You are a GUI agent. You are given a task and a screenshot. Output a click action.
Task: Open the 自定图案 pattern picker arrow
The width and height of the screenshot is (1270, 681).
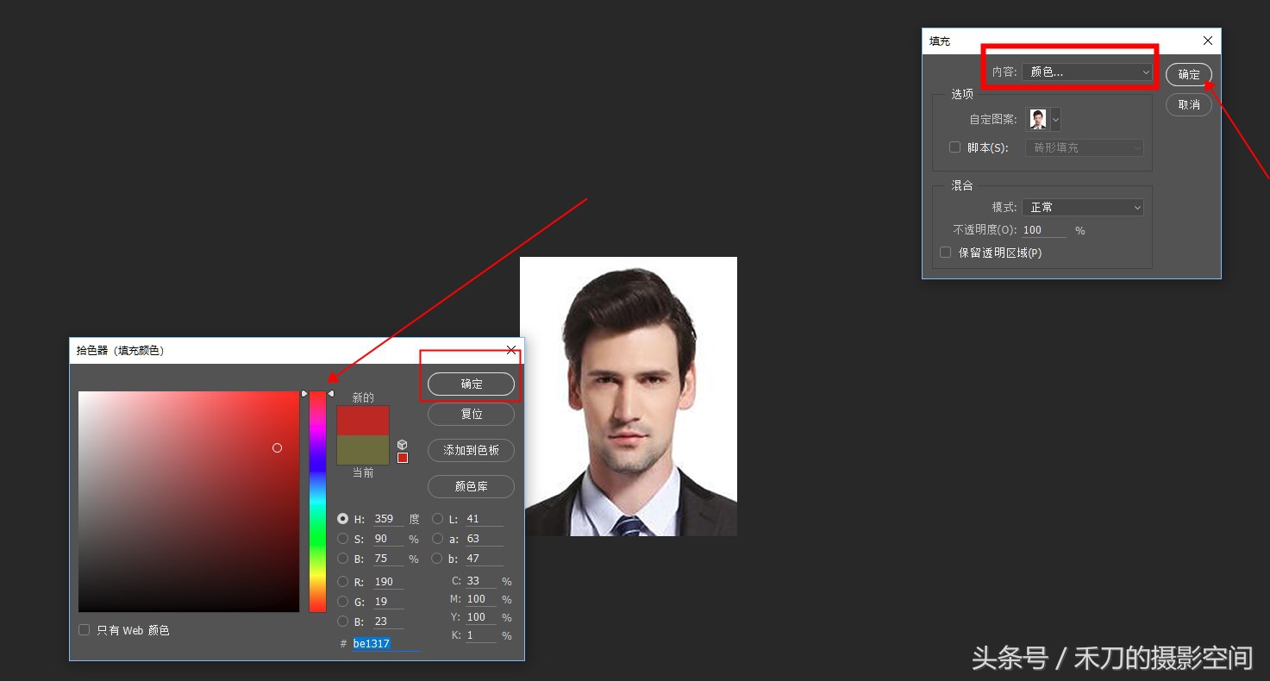click(1055, 119)
